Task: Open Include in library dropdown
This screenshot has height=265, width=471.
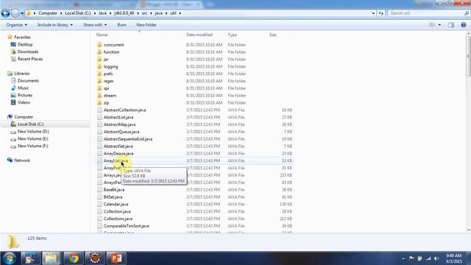Action: click(x=54, y=25)
